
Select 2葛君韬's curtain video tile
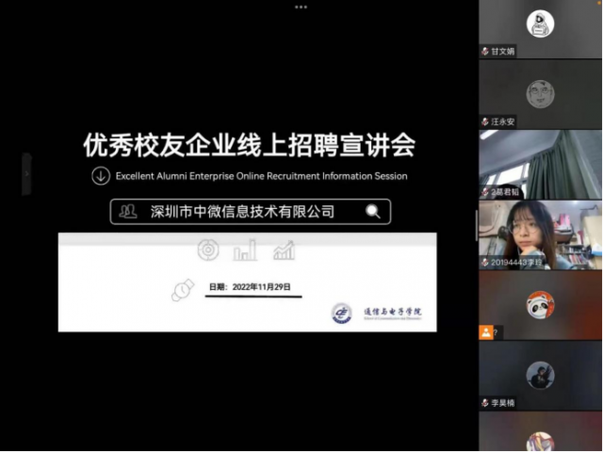[540, 165]
